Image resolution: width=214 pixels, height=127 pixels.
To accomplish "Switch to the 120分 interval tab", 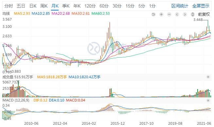I will (90, 6).
